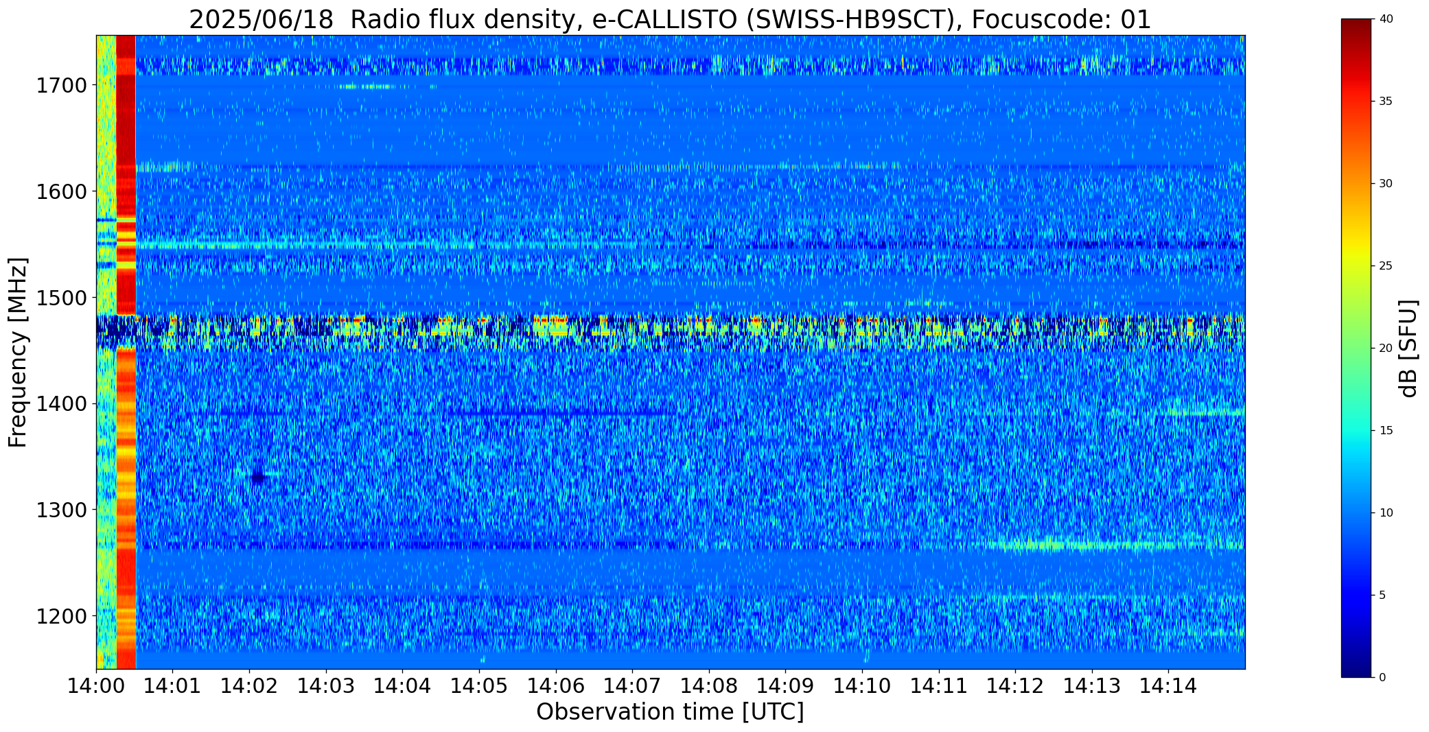The height and width of the screenshot is (732, 1429).
Task: Click the colorbar tick label 30
Action: 1386,184
